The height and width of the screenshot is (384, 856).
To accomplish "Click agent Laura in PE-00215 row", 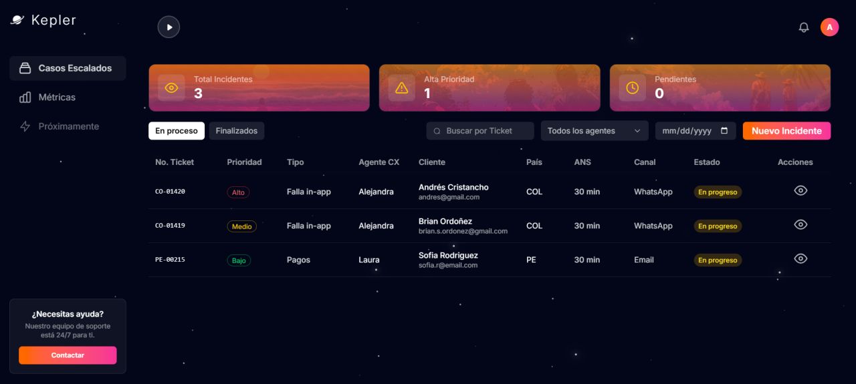I will click(x=369, y=260).
